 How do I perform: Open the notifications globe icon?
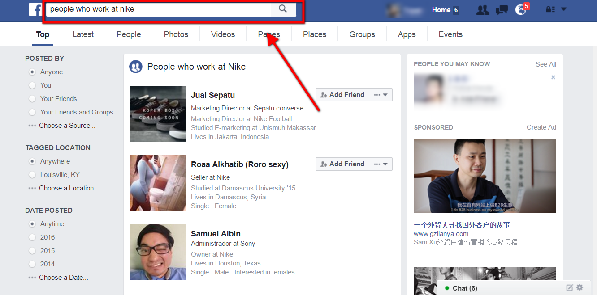pyautogui.click(x=520, y=10)
